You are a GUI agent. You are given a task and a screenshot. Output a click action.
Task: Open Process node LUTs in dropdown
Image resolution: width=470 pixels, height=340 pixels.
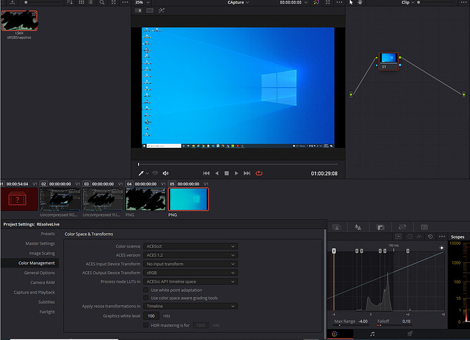click(190, 281)
